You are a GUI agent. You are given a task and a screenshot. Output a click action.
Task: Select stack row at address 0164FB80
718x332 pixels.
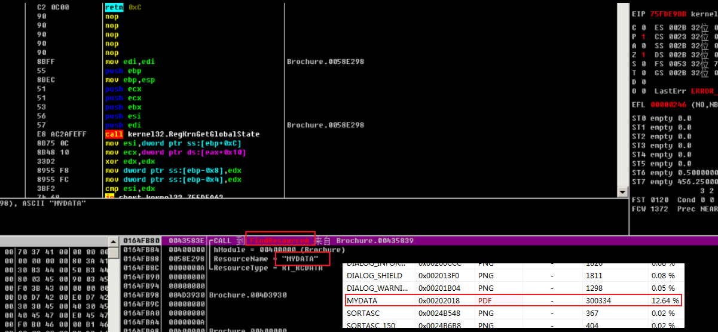click(x=136, y=241)
